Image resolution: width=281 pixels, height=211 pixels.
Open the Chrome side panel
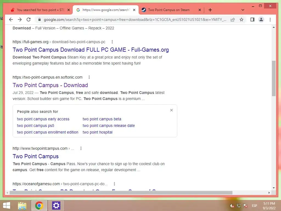coord(252,20)
